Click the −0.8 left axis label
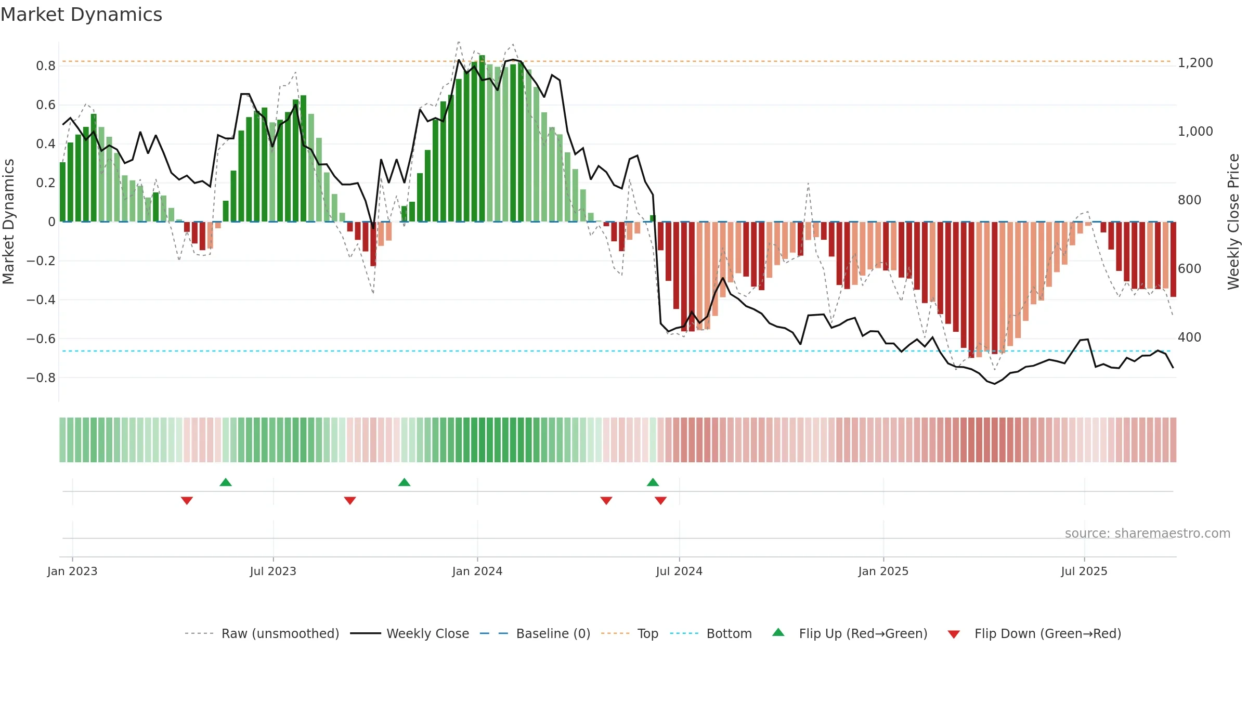 click(x=41, y=378)
